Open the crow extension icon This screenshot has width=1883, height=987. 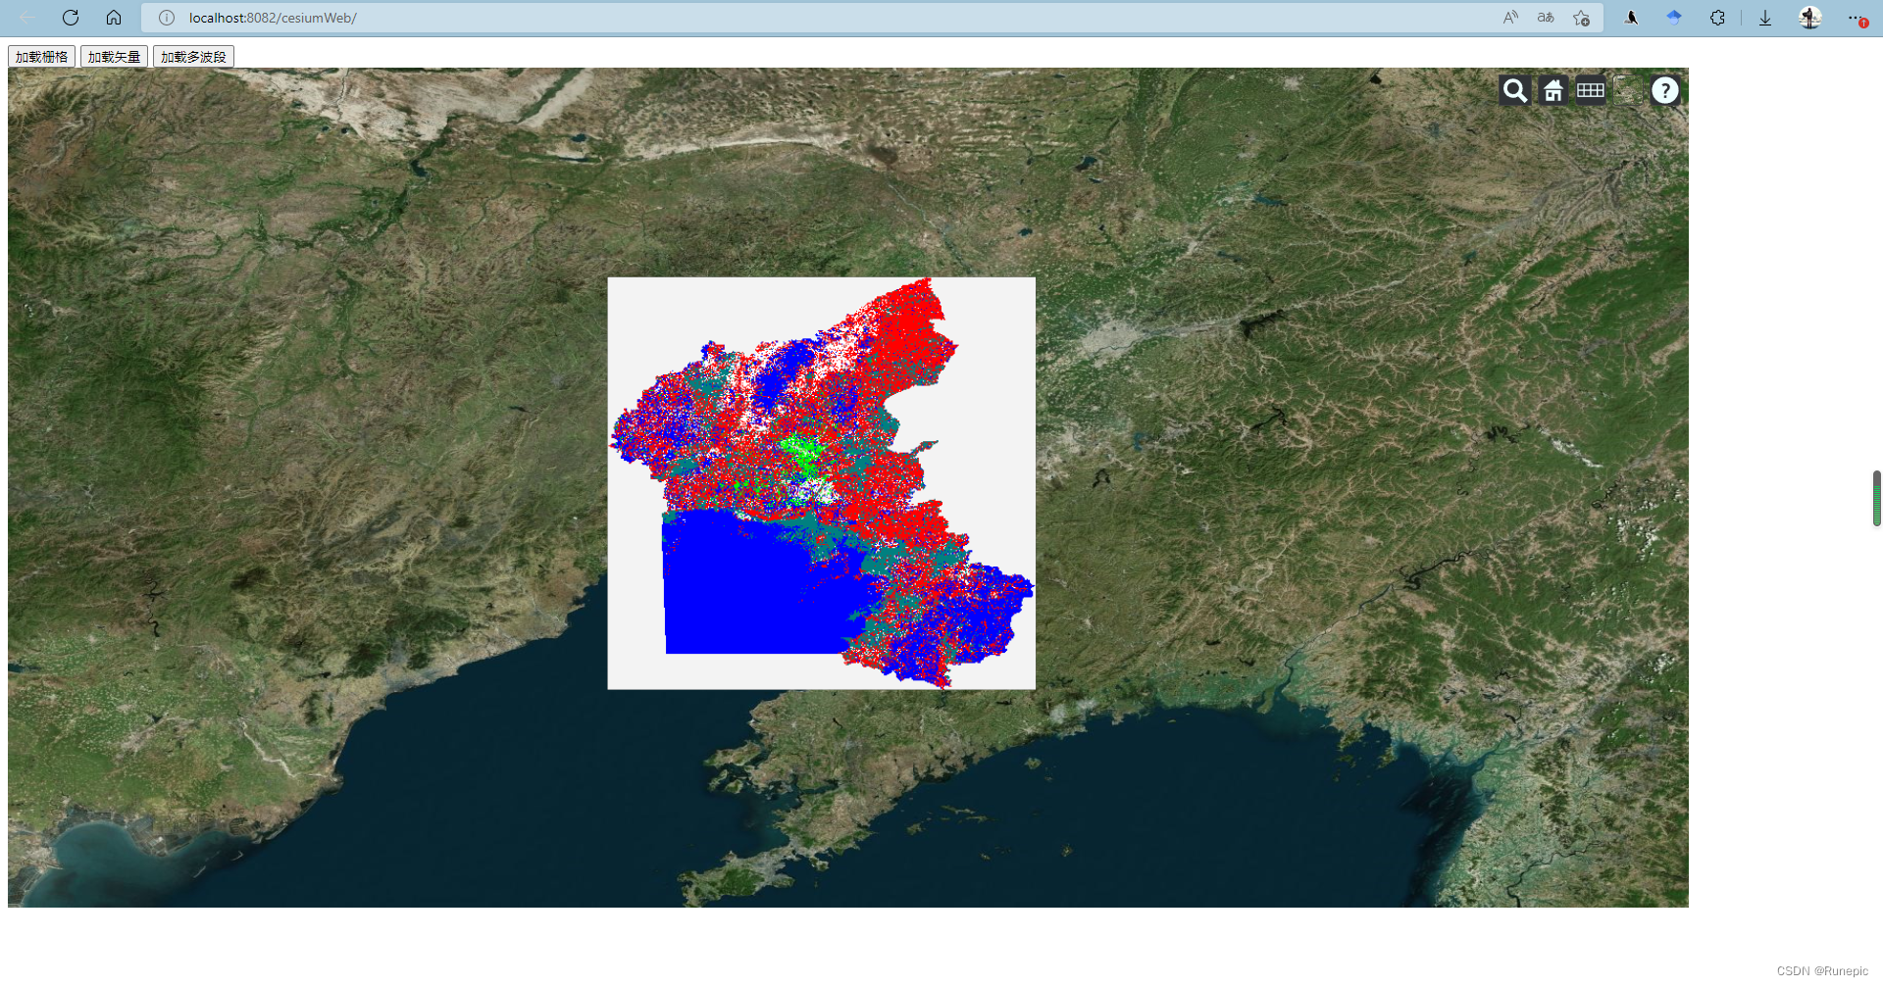click(1631, 18)
